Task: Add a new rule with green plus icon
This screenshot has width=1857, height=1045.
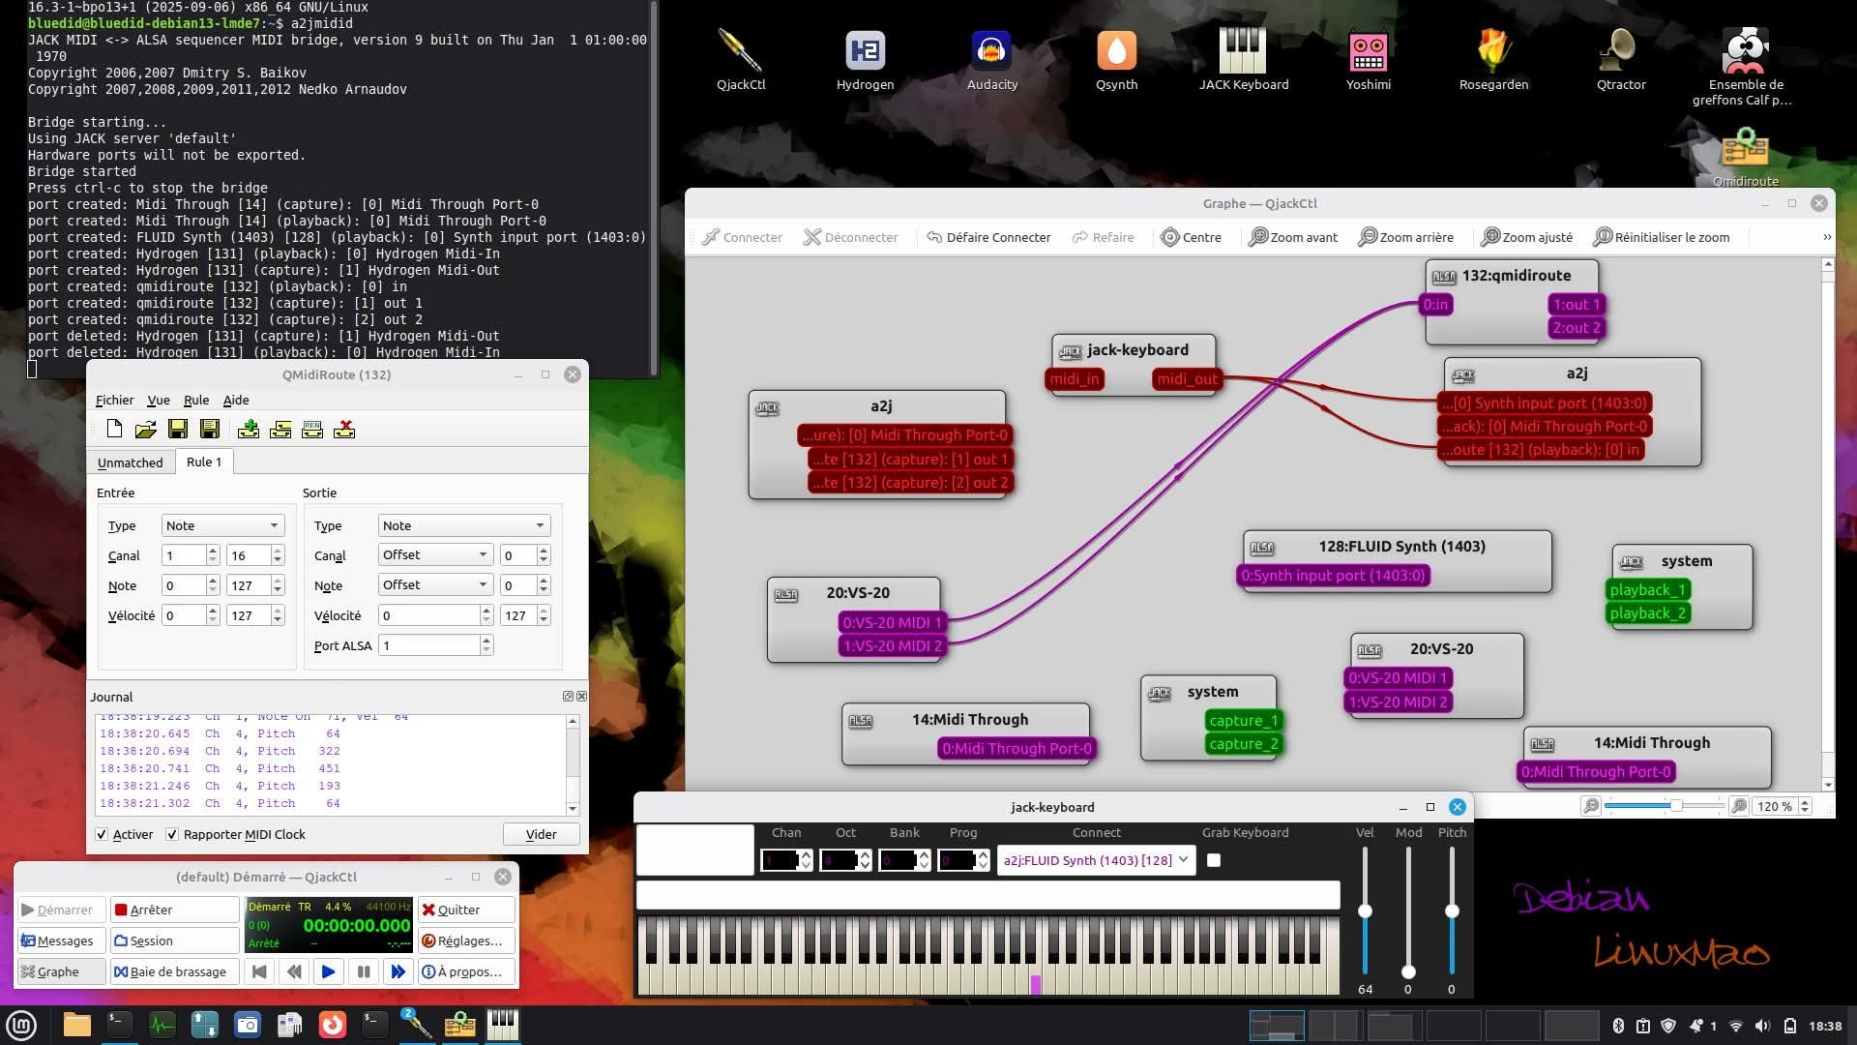Action: pyautogui.click(x=249, y=430)
